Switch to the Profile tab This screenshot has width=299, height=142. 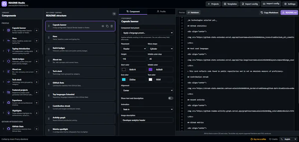pyautogui.click(x=161, y=12)
